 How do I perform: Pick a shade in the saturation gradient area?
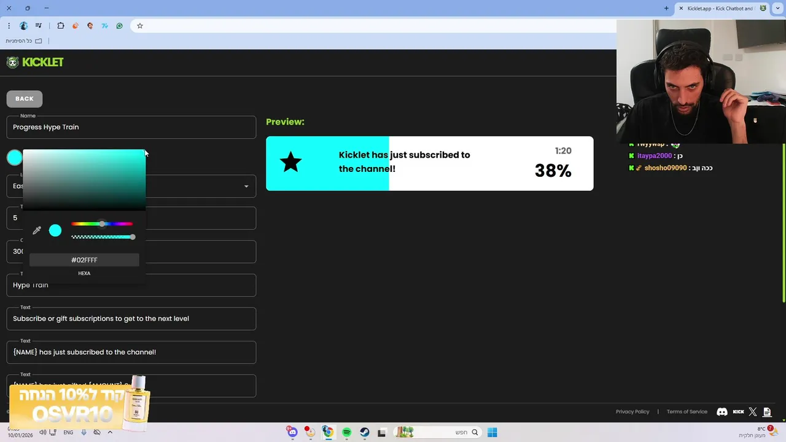pyautogui.click(x=84, y=179)
